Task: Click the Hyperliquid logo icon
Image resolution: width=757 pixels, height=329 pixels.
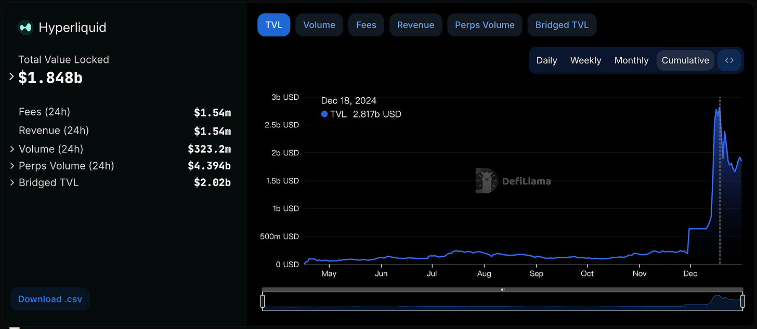Action: click(x=25, y=27)
